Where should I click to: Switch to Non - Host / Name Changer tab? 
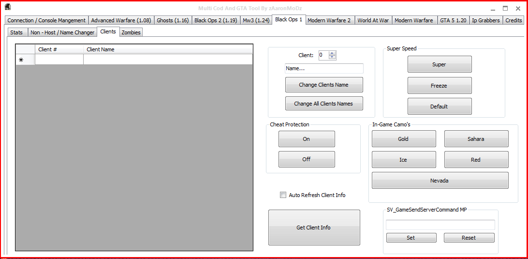pos(62,32)
